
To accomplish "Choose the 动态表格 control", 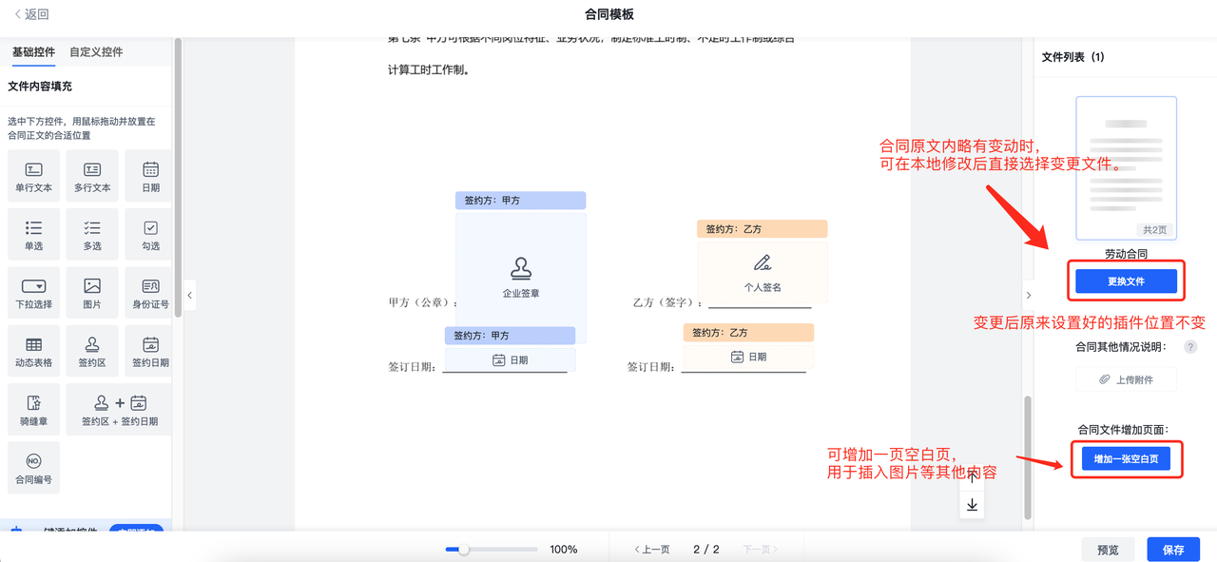I will click(x=33, y=351).
